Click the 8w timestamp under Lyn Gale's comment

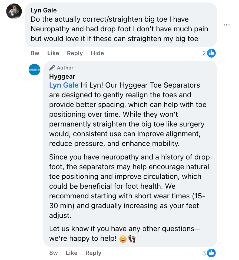(35, 53)
